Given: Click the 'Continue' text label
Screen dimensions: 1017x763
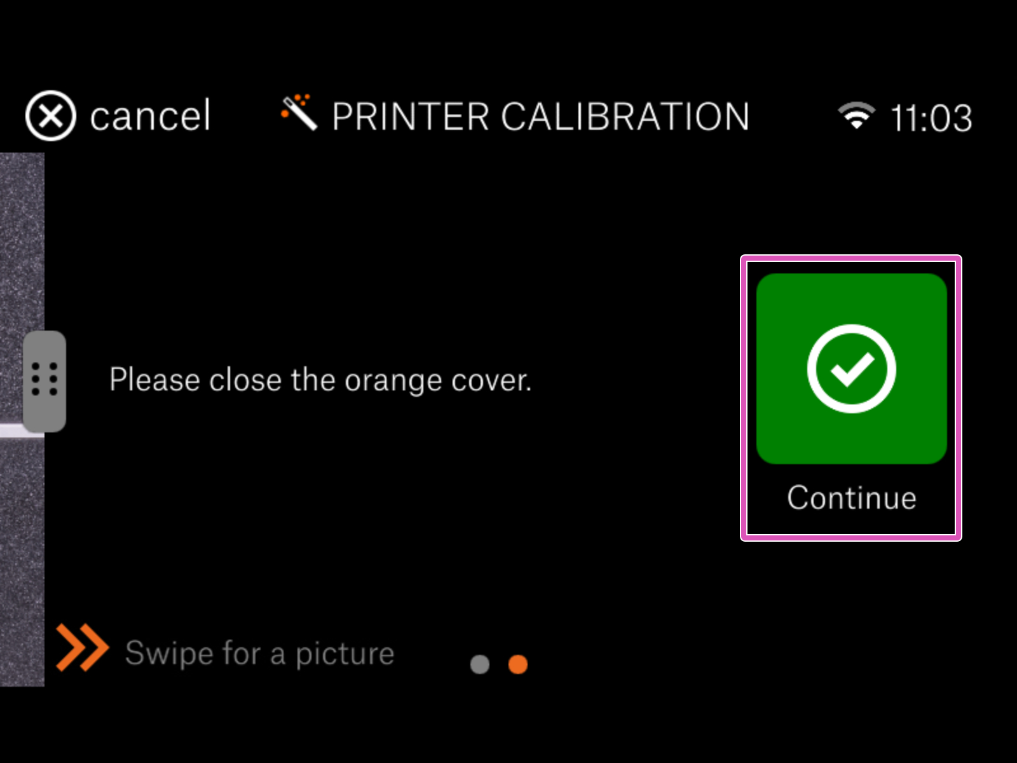Looking at the screenshot, I should [x=852, y=498].
